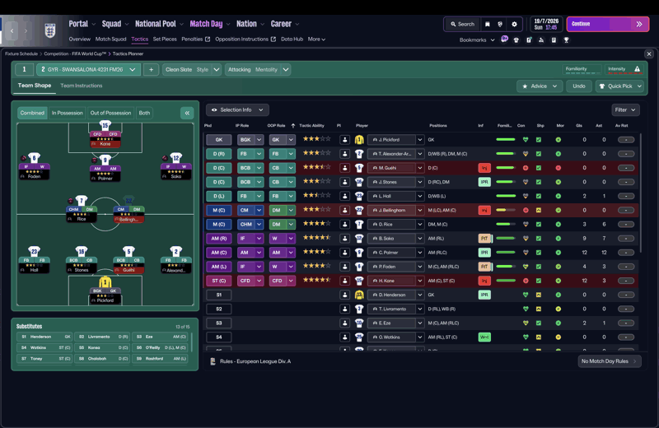The image size is (659, 428).
Task: Click the Wnt badge for O. Watkins
Action: [484, 337]
